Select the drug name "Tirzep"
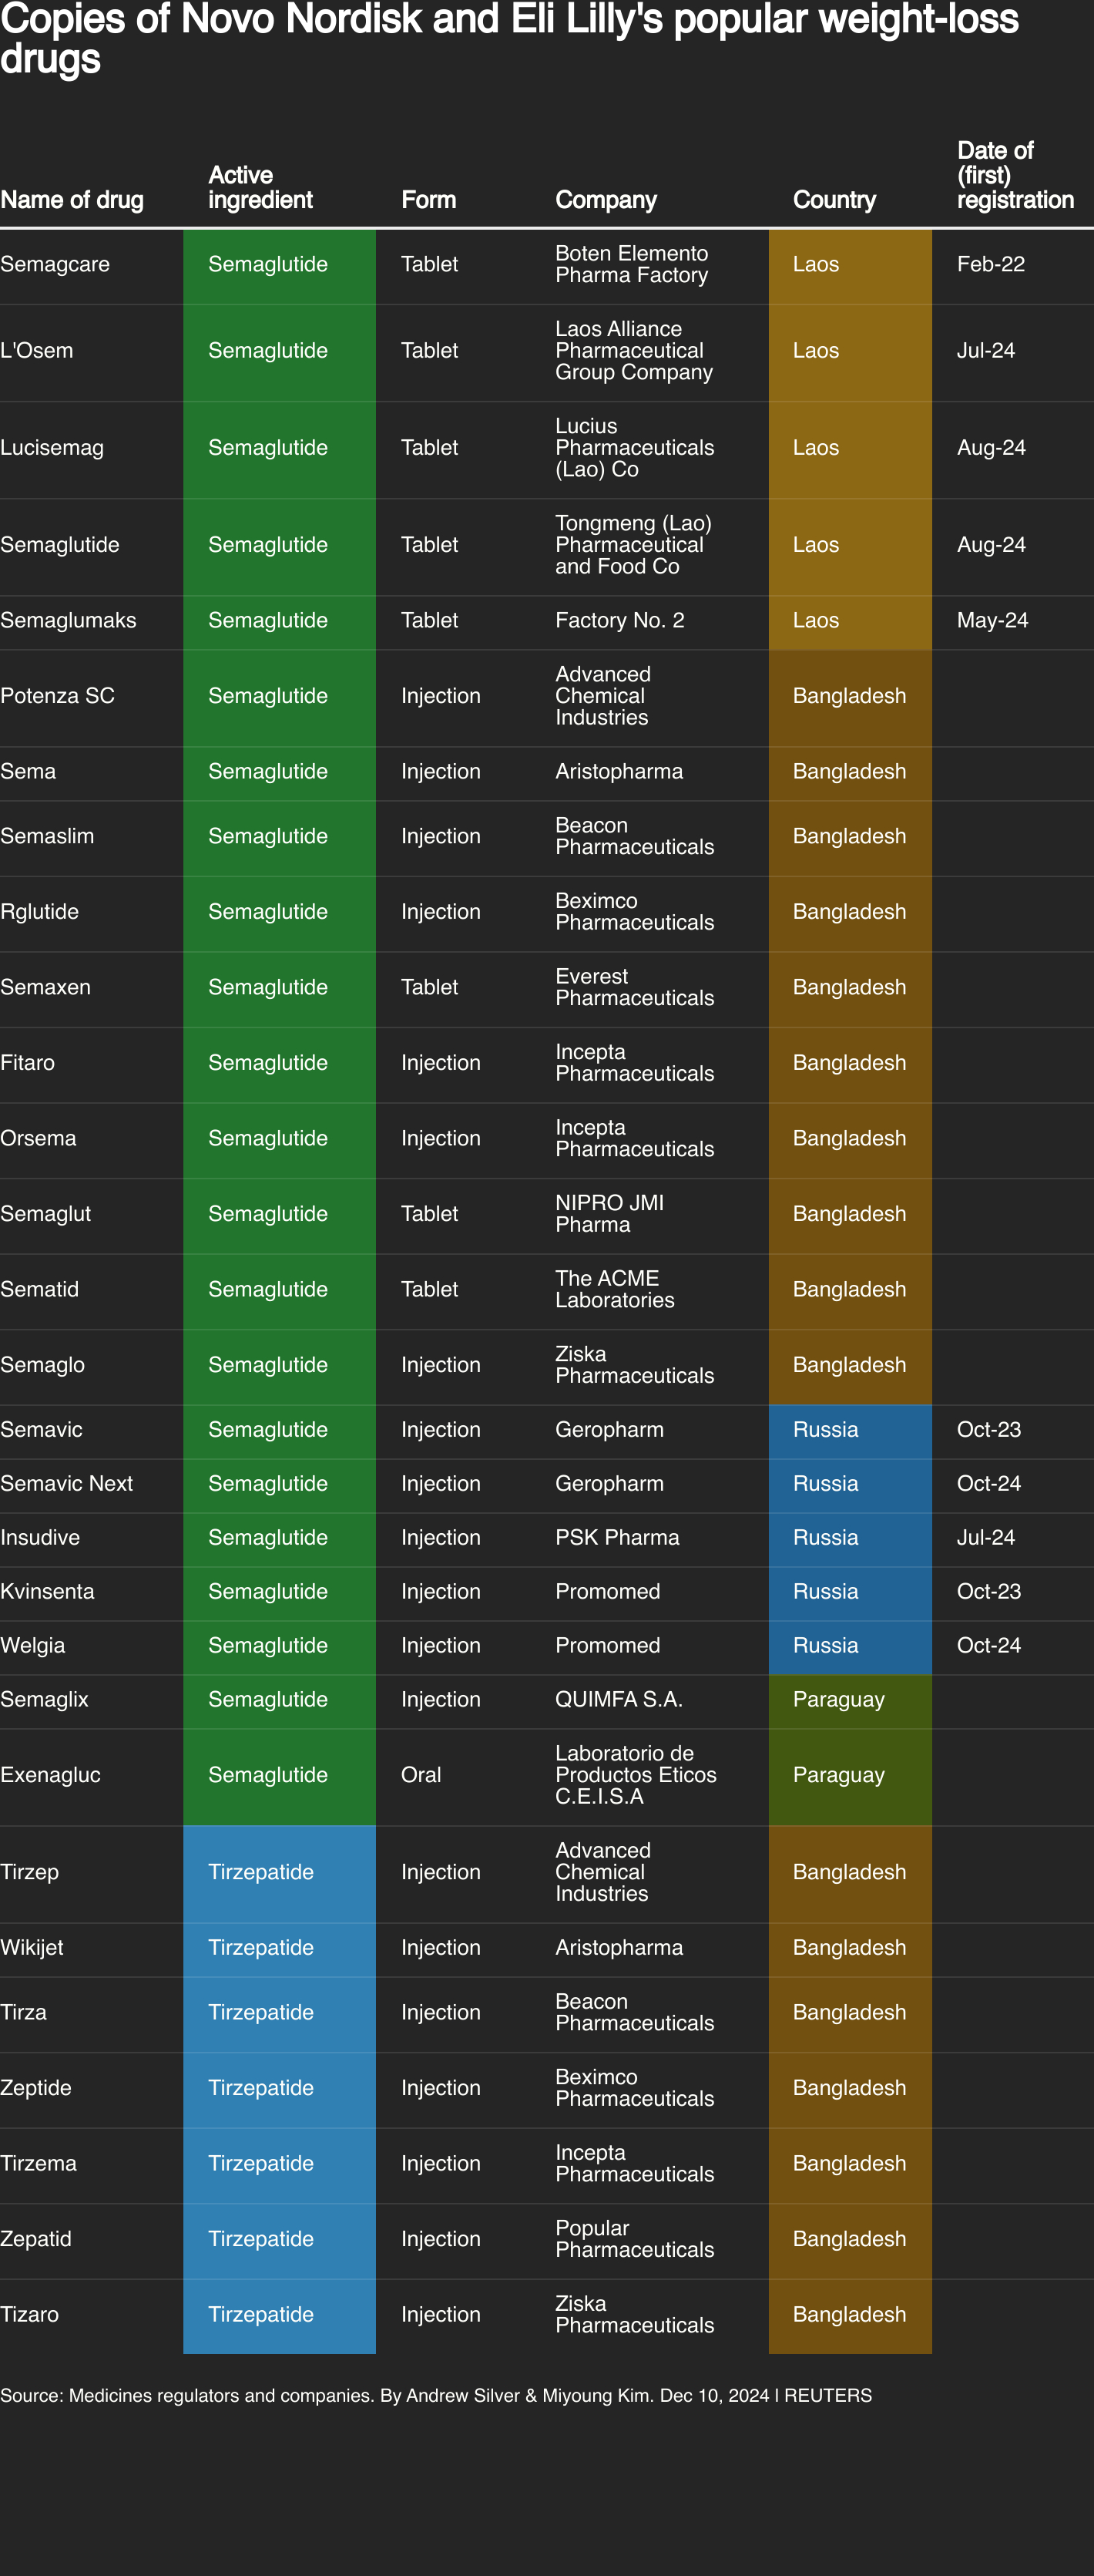 click(29, 1872)
